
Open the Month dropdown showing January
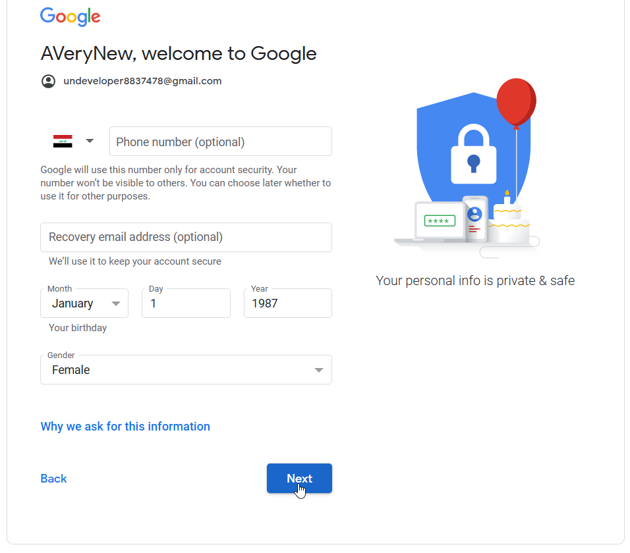84,303
